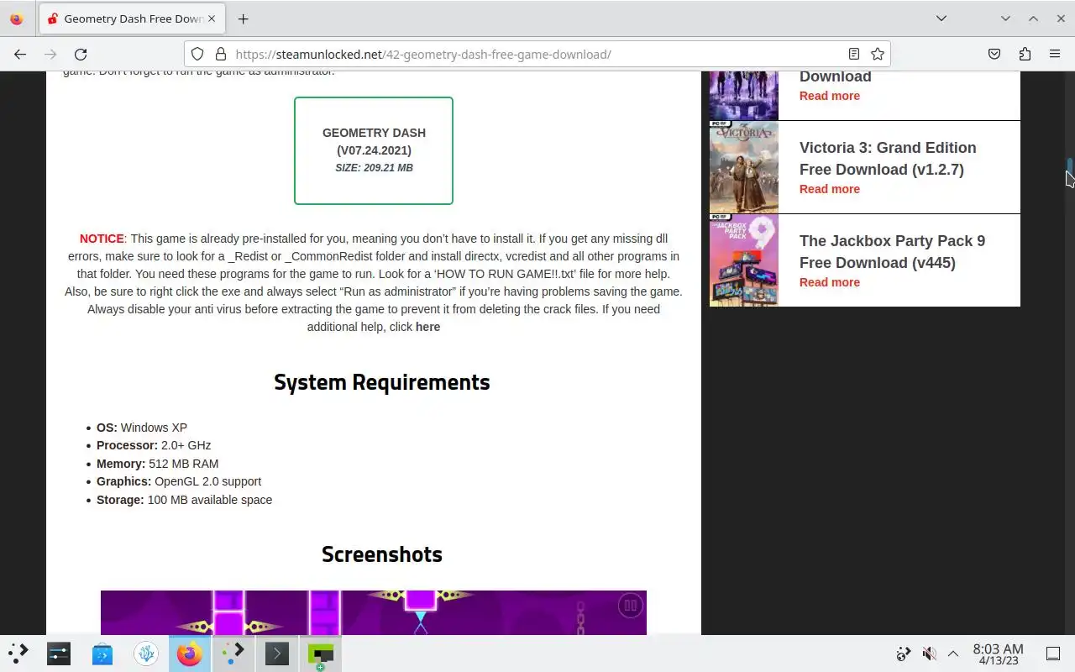The height and width of the screenshot is (672, 1075).
Task: Switch to Firefox in the taskbar
Action: (x=190, y=654)
